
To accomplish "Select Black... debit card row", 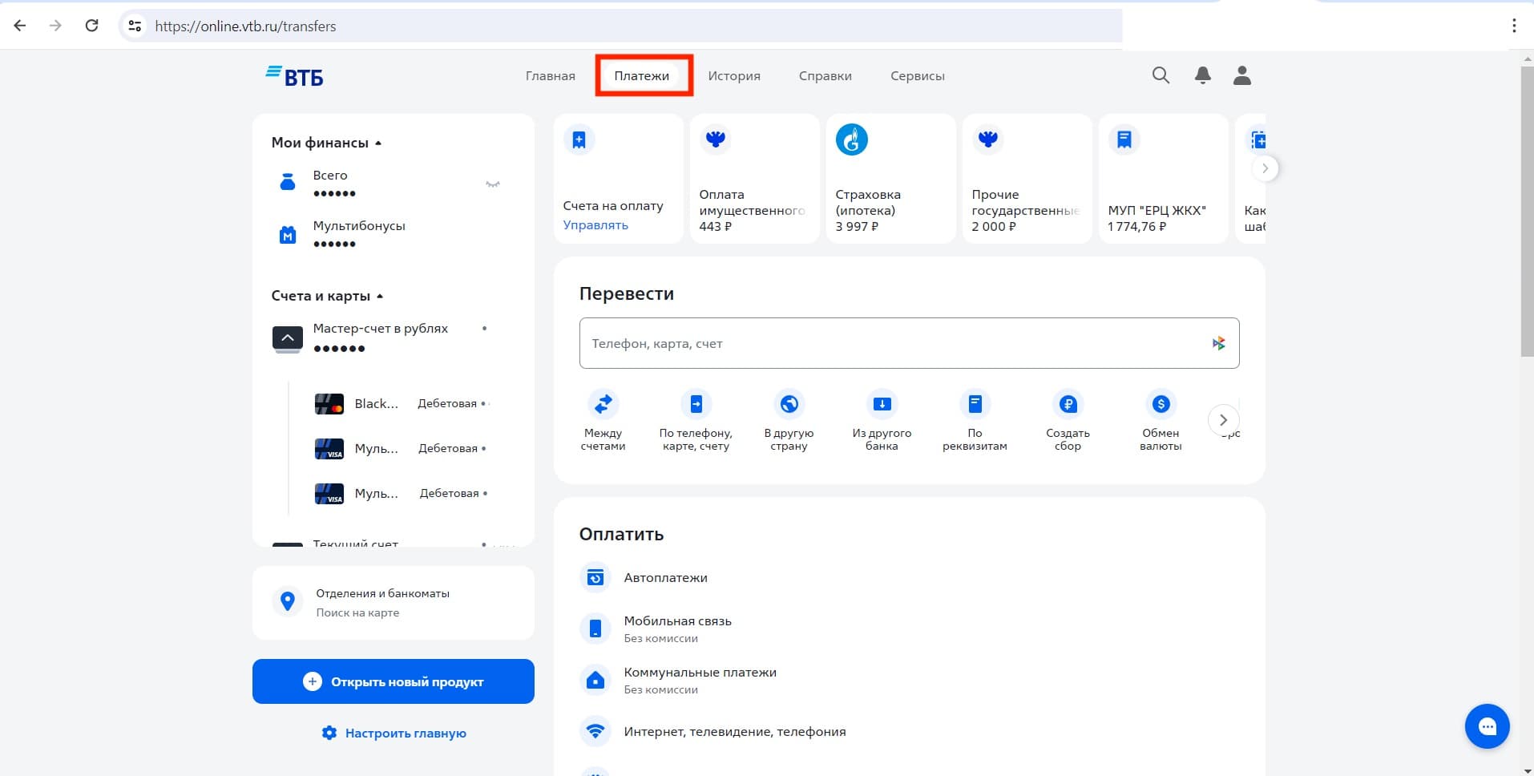I will tap(401, 403).
